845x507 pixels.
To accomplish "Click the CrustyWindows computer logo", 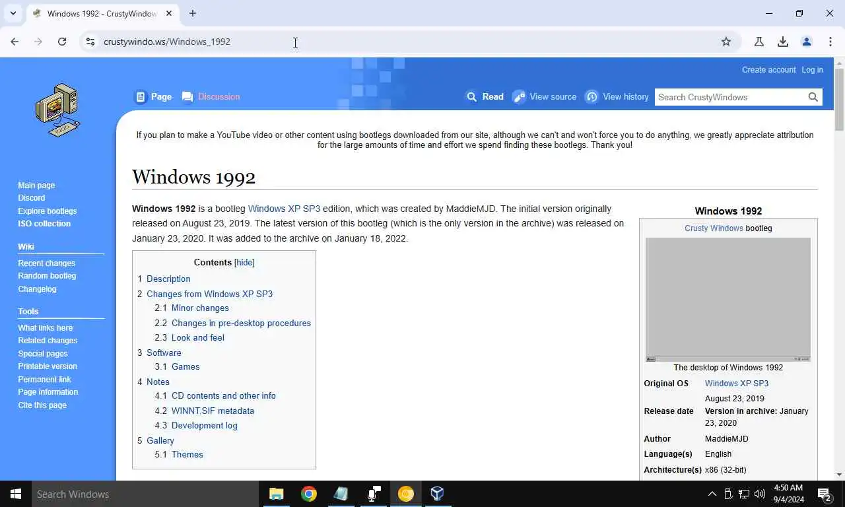I will point(57,110).
